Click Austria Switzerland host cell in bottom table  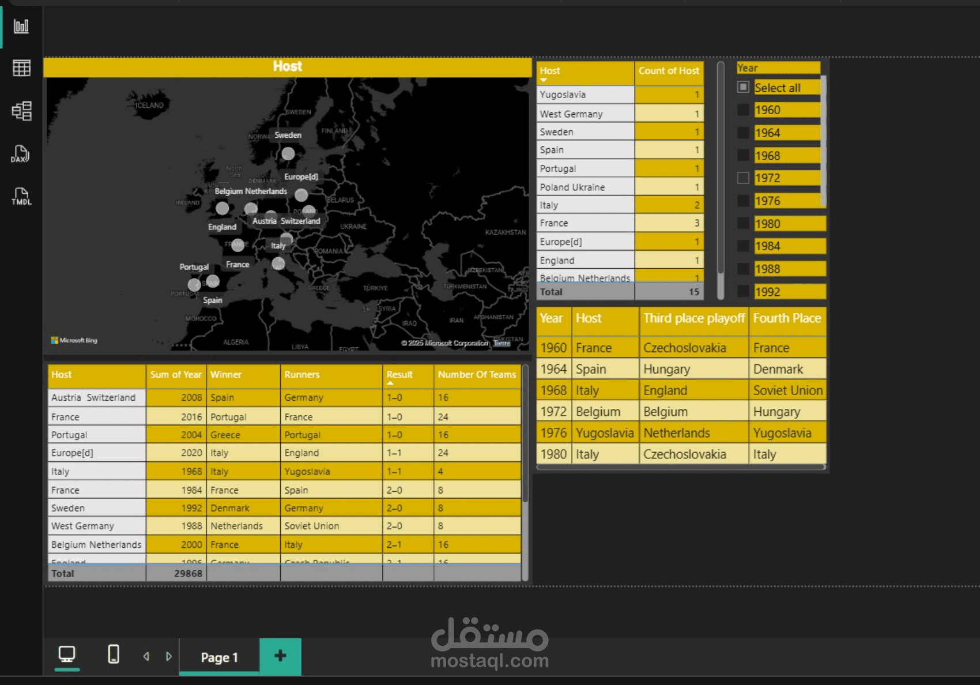point(97,398)
